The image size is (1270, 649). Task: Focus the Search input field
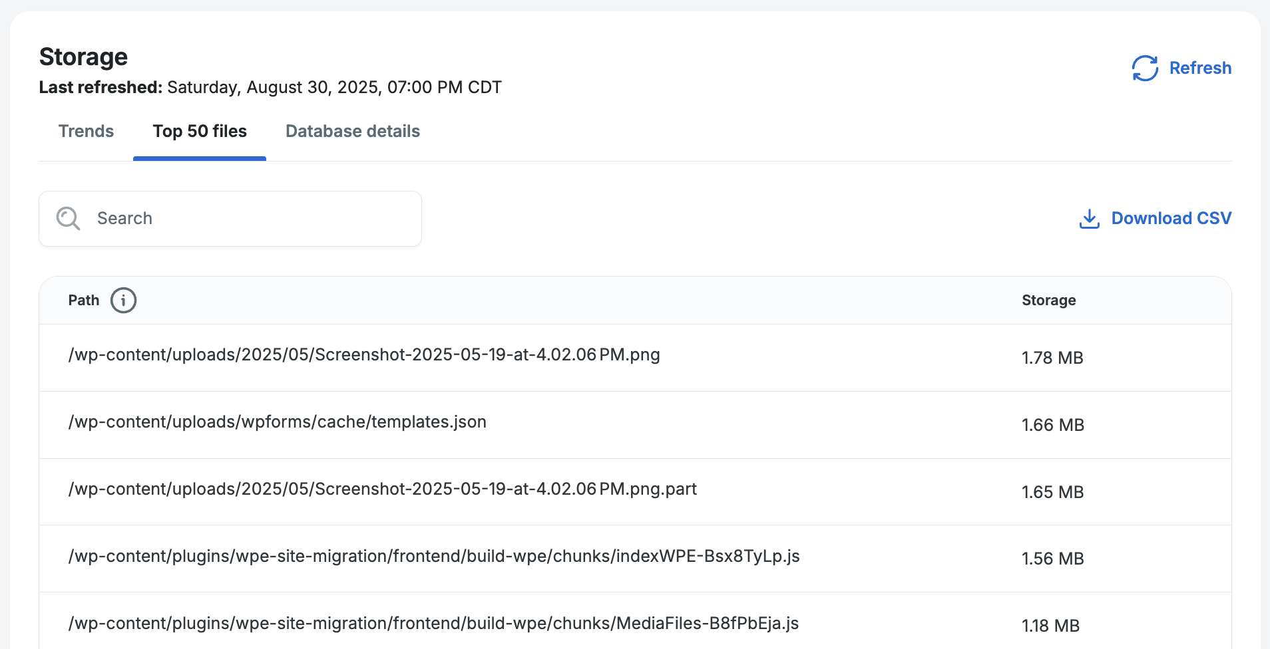253,219
